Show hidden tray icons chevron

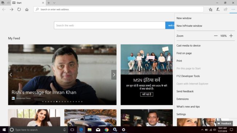202,130
